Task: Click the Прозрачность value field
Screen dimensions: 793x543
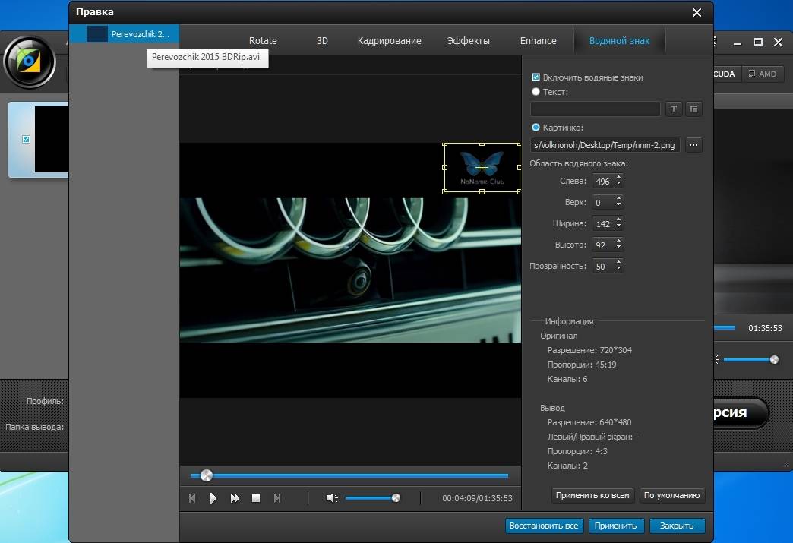Action: tap(603, 266)
